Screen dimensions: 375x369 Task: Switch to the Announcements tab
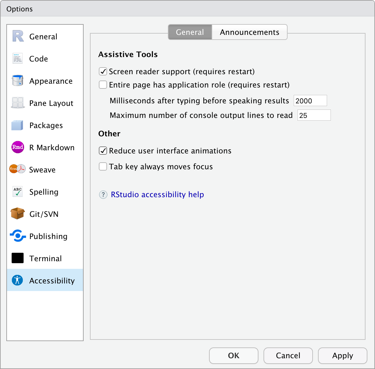249,32
